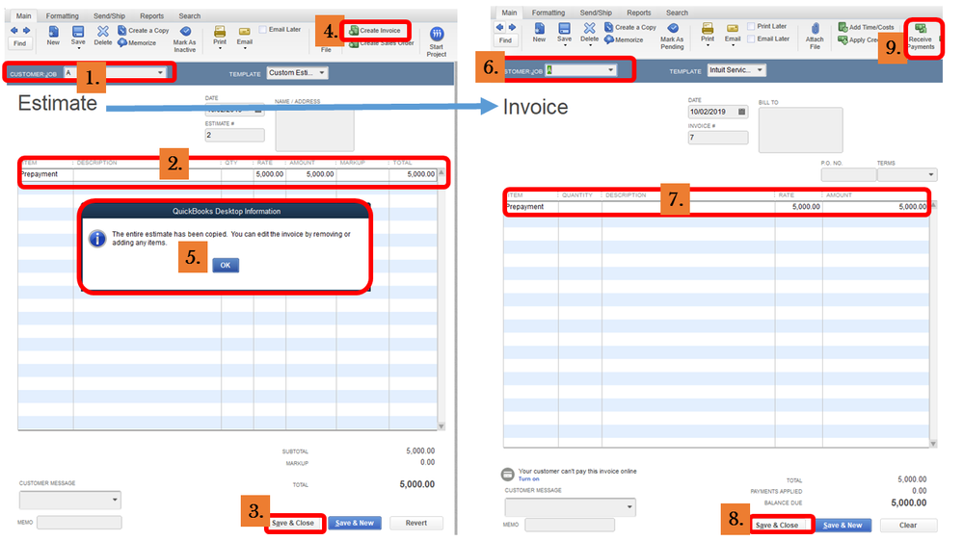Open Customer:Job dropdown in Invoice window
Viewport: 963px width, 541px height.
(x=610, y=70)
